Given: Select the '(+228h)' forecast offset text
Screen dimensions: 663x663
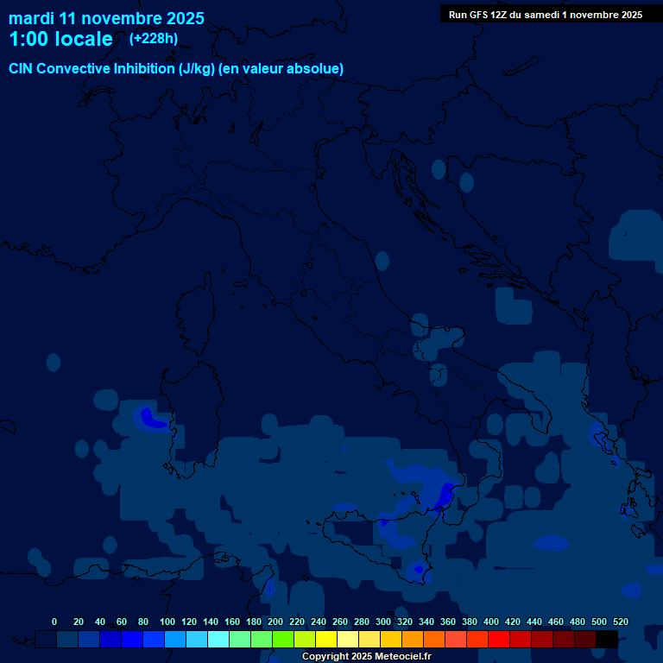Looking at the screenshot, I should pos(153,39).
